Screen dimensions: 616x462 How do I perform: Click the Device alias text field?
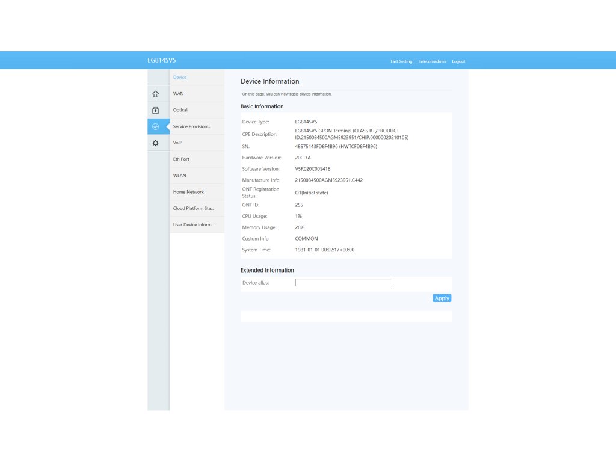coord(343,283)
